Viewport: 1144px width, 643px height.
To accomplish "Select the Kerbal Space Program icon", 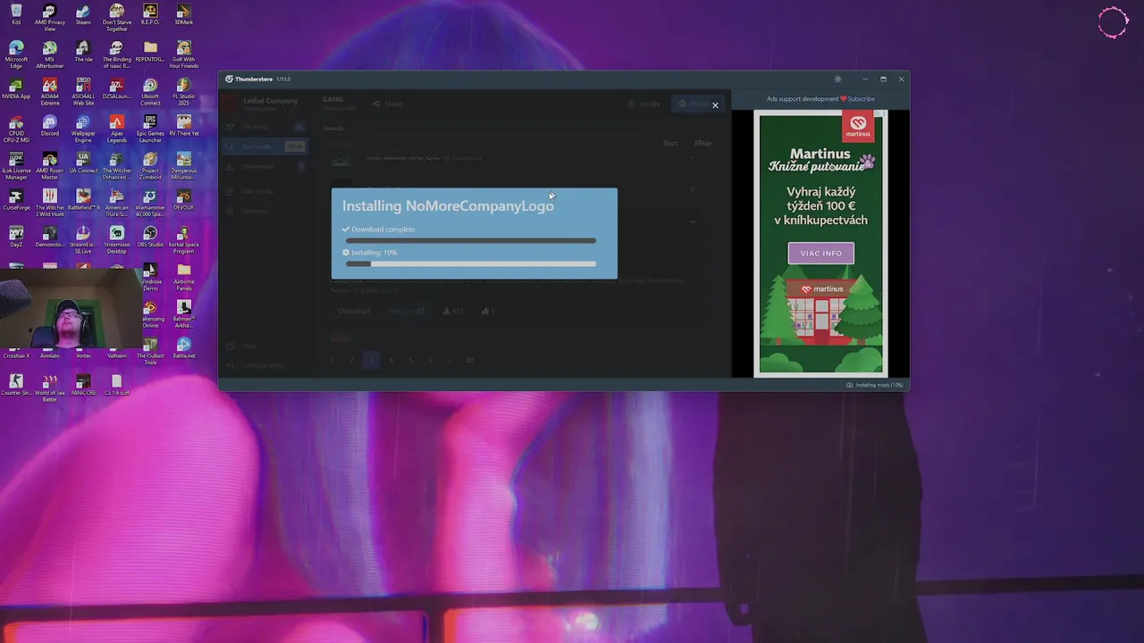I will (184, 239).
